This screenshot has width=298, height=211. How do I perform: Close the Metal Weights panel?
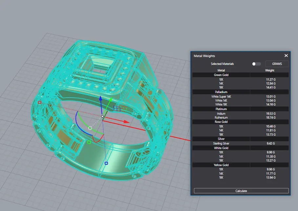pos(286,56)
